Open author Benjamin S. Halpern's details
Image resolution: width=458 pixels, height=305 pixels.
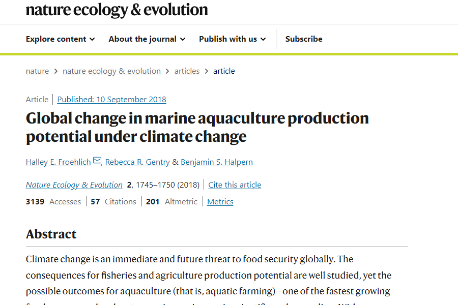click(x=217, y=162)
